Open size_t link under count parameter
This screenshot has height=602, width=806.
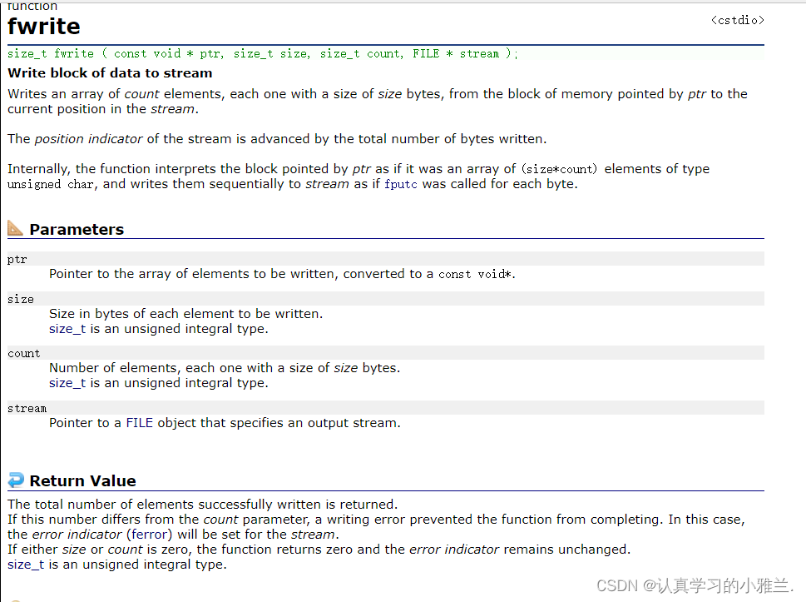[67, 383]
